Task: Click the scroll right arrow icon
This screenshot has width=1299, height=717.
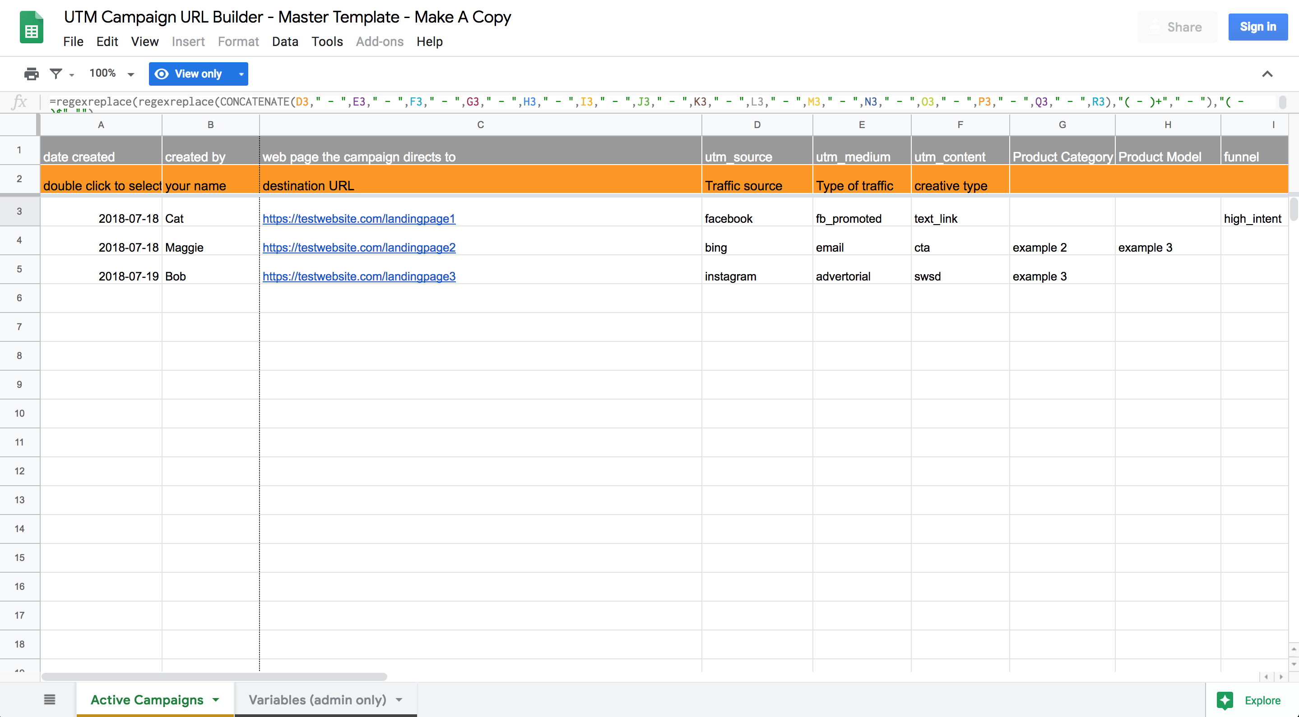Action: (1281, 677)
